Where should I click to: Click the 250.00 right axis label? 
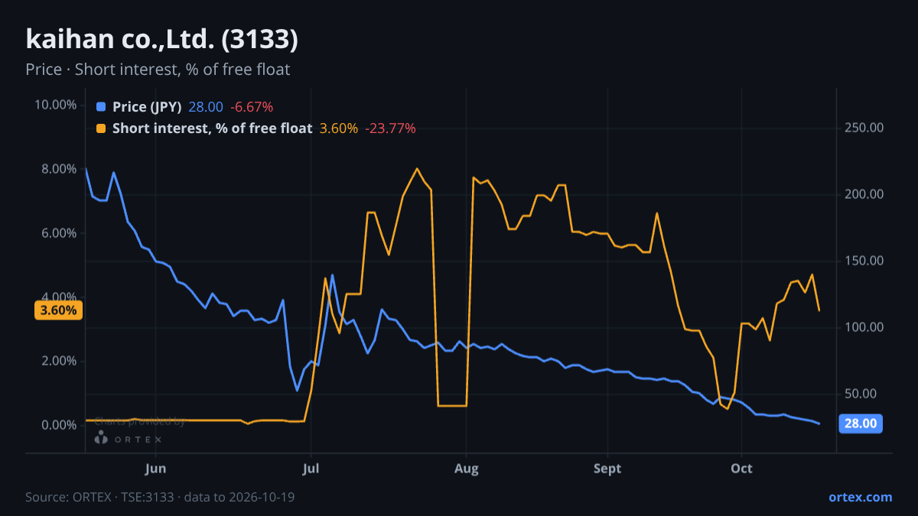point(864,128)
